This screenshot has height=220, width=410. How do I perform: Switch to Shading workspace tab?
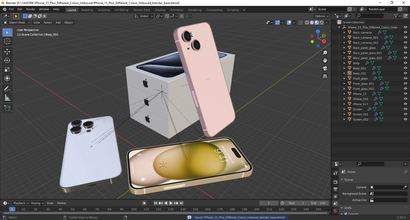(x=160, y=10)
